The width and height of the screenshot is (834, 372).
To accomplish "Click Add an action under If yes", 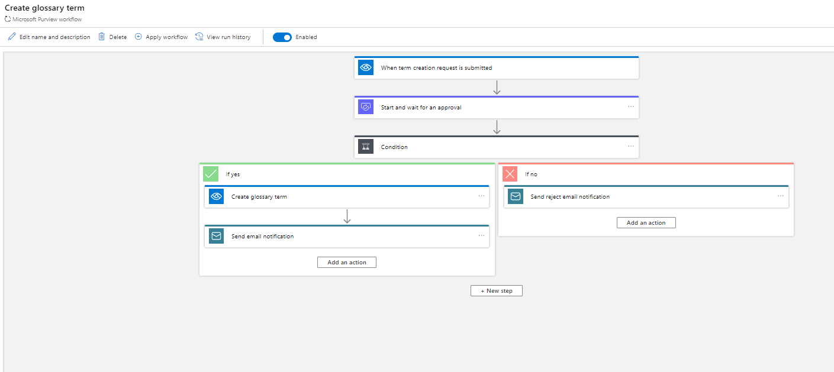I will [347, 262].
